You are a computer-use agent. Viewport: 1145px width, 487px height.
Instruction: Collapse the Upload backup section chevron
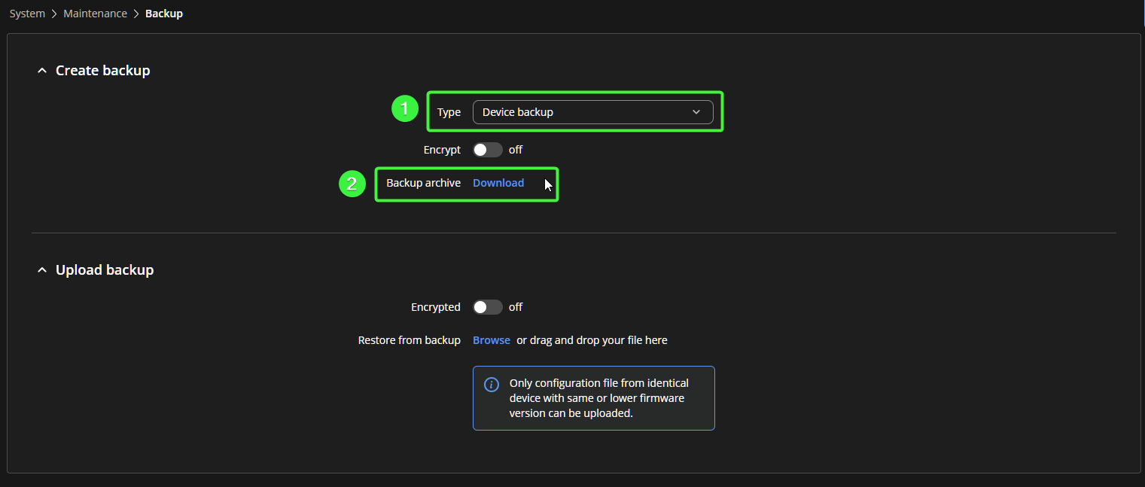[x=41, y=270]
